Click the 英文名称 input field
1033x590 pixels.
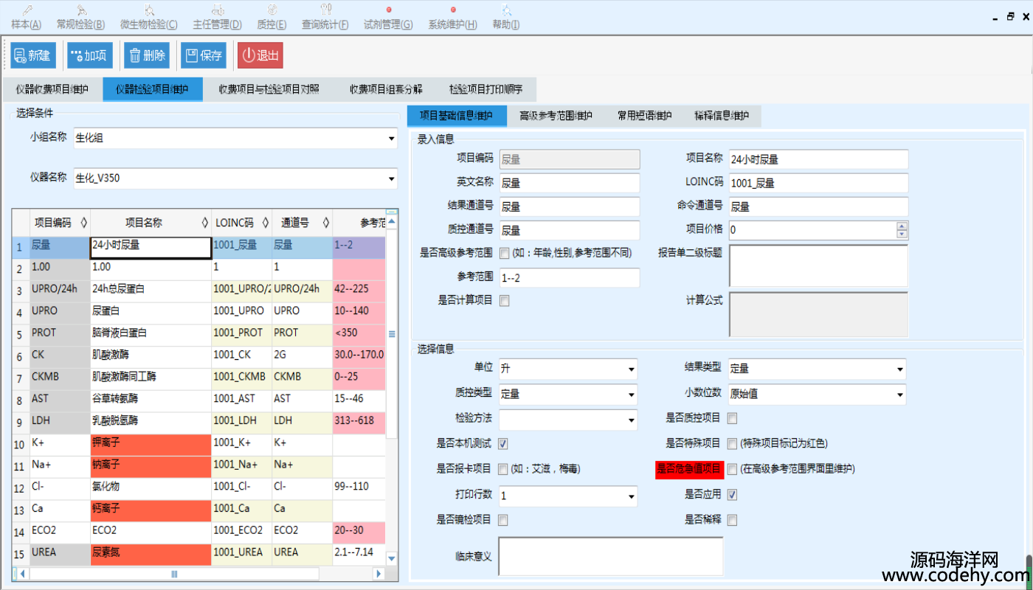tap(570, 182)
